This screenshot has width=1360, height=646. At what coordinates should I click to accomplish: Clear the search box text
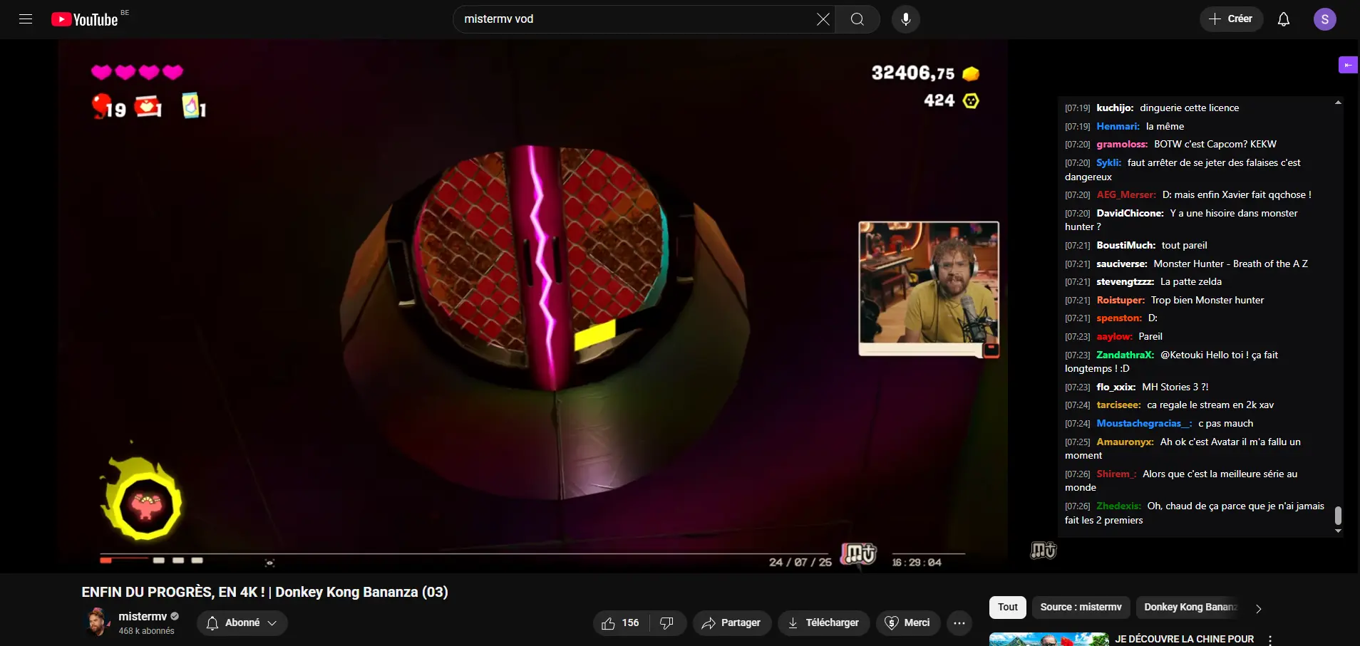click(x=823, y=19)
